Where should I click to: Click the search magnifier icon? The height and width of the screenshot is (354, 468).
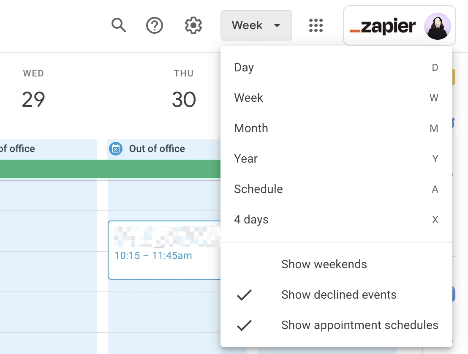pos(119,25)
